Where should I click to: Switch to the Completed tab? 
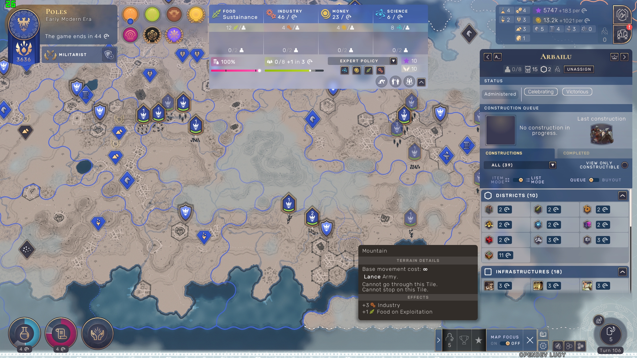point(576,153)
